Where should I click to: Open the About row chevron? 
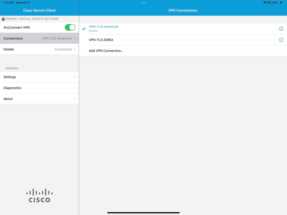point(75,99)
